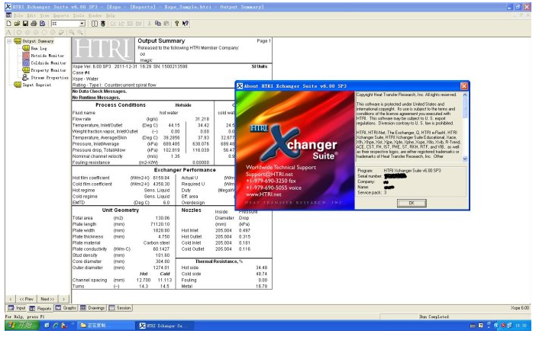
Task: Click the Stream Properties person icon
Action: click(26, 78)
